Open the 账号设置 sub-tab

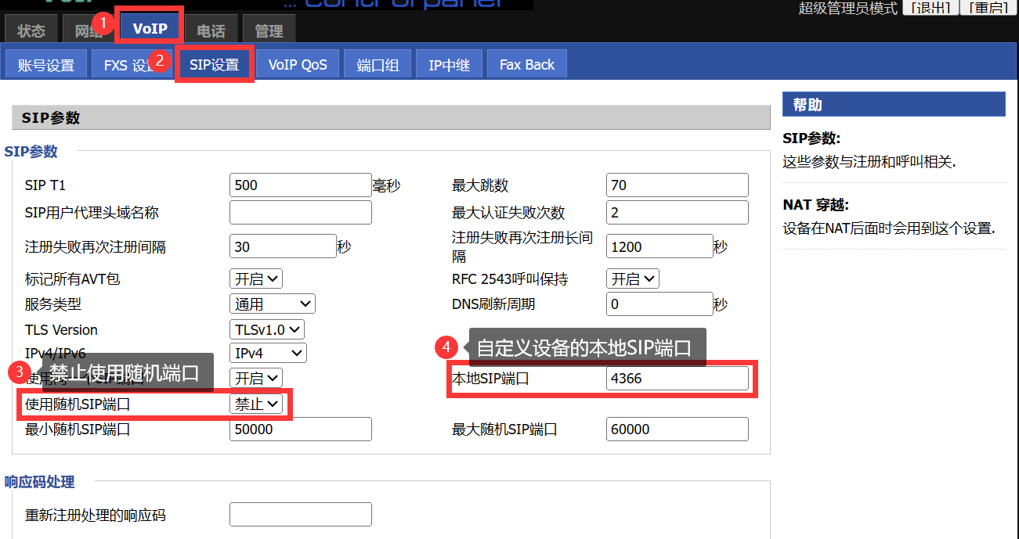tap(45, 65)
